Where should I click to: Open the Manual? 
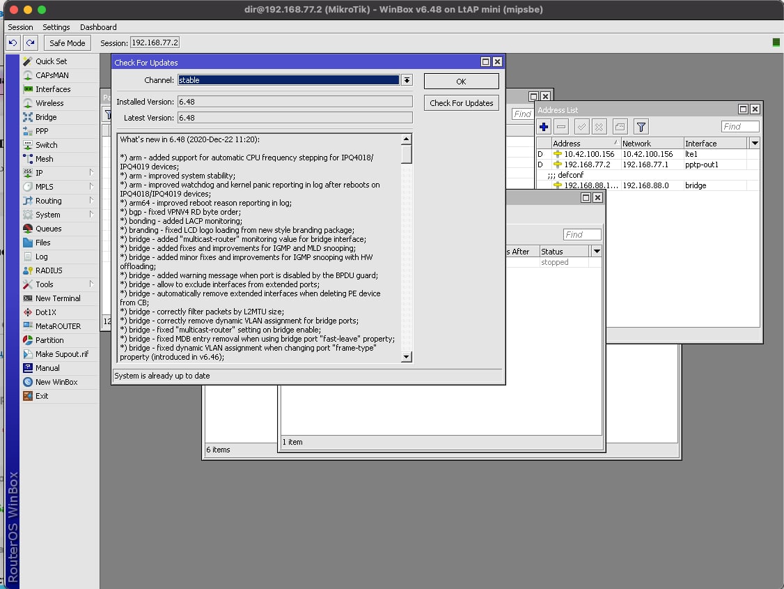point(47,368)
